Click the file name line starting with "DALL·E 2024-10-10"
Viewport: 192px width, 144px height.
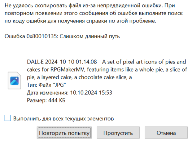107,62
